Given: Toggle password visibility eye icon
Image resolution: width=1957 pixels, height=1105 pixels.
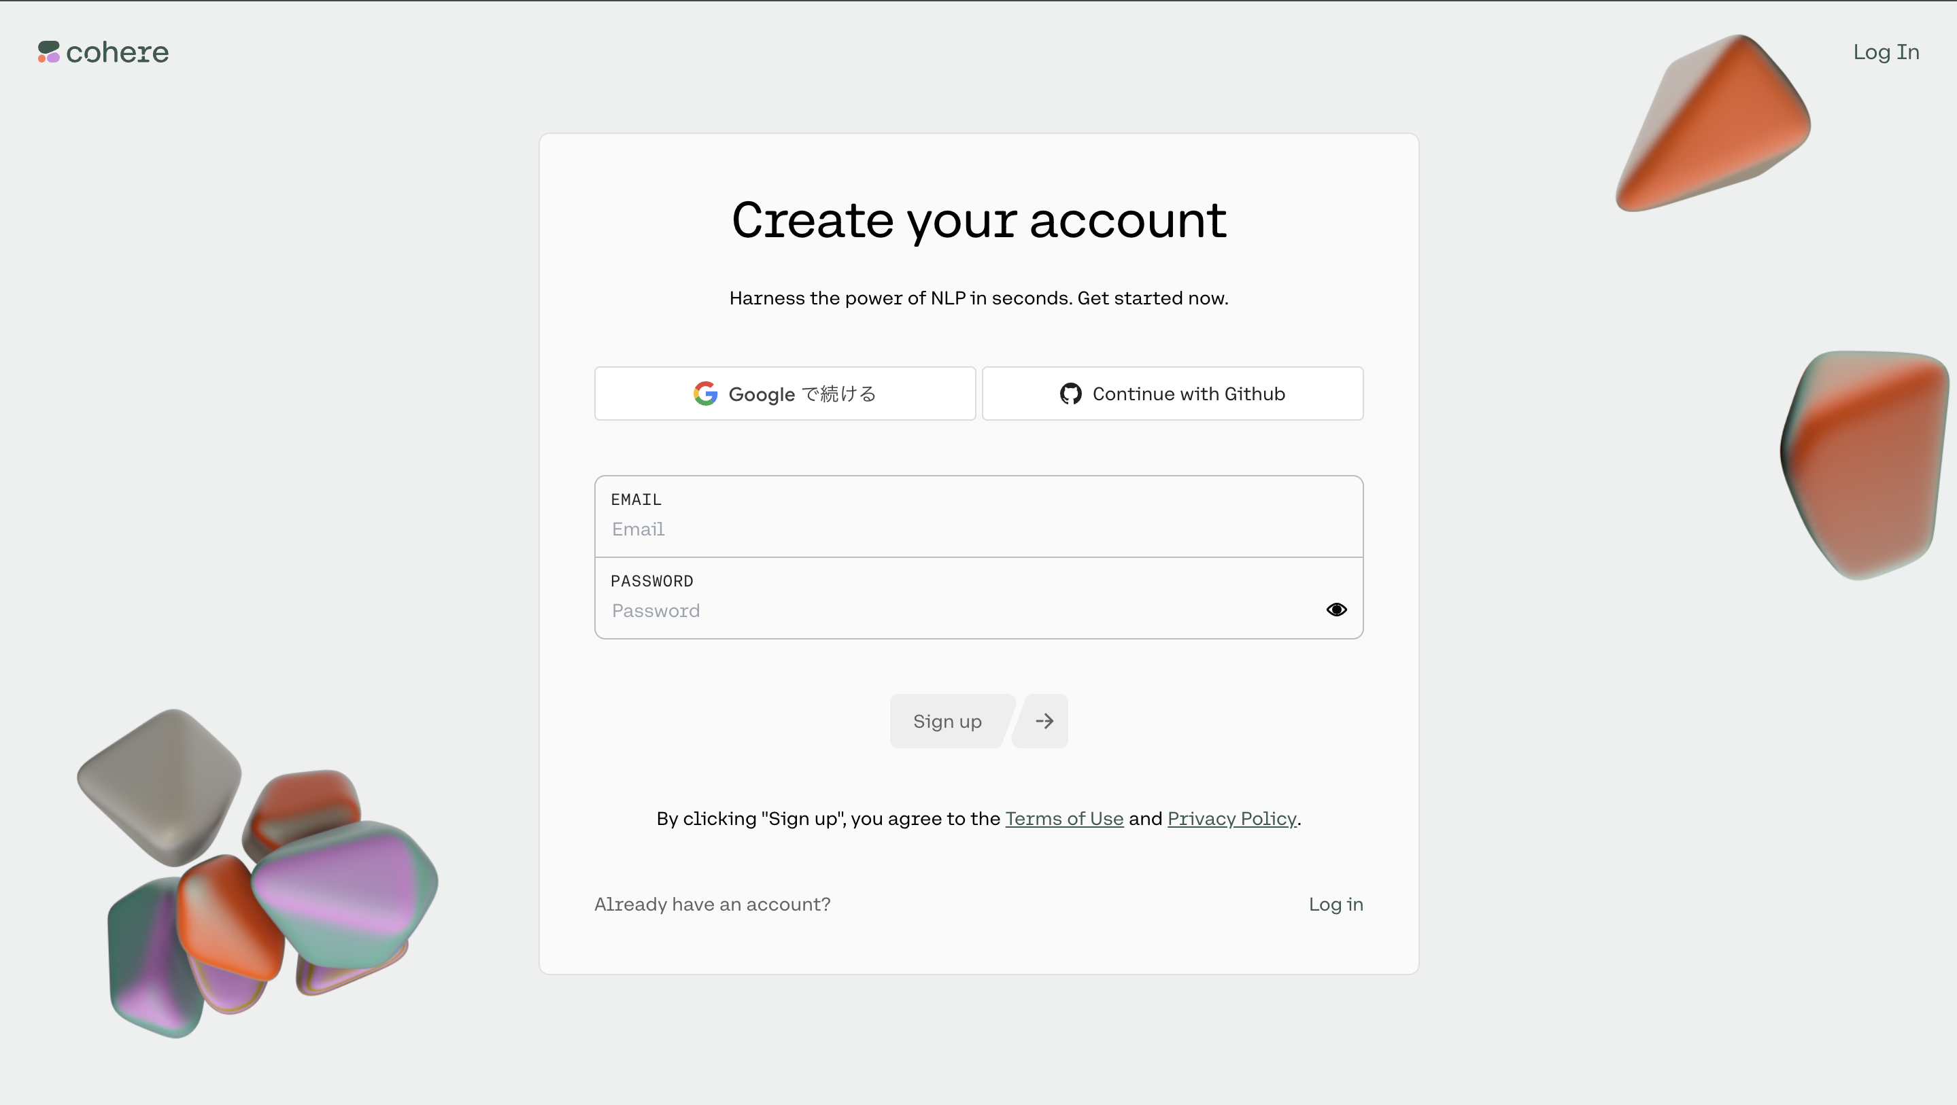Looking at the screenshot, I should pos(1336,610).
